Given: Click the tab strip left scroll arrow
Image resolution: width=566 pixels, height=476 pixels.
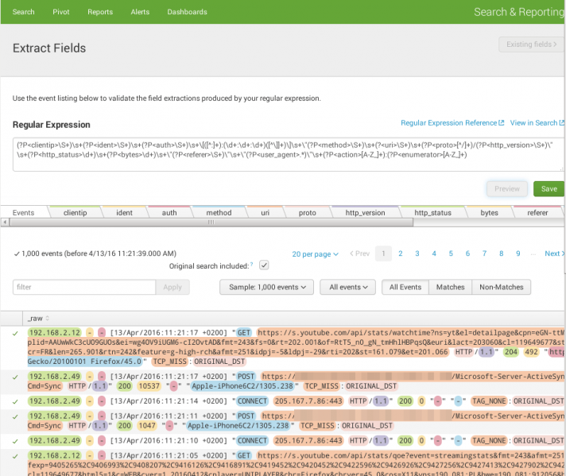Looking at the screenshot, I should point(5,223).
